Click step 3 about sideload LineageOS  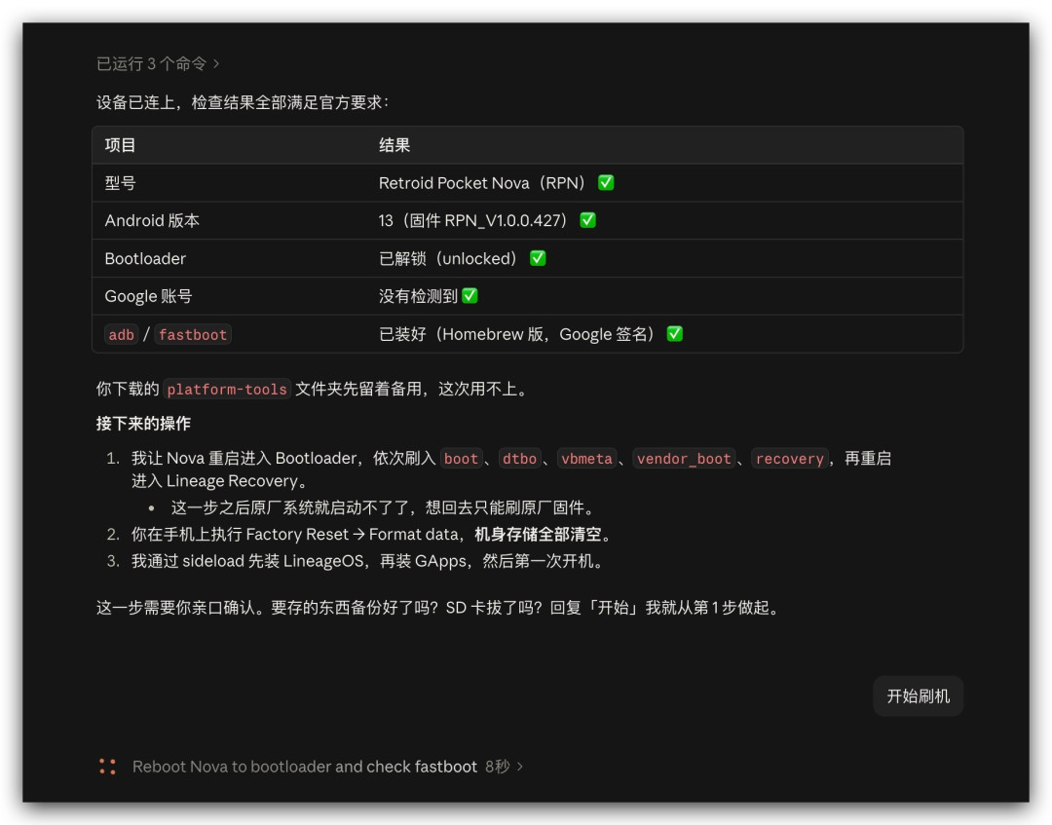click(367, 561)
